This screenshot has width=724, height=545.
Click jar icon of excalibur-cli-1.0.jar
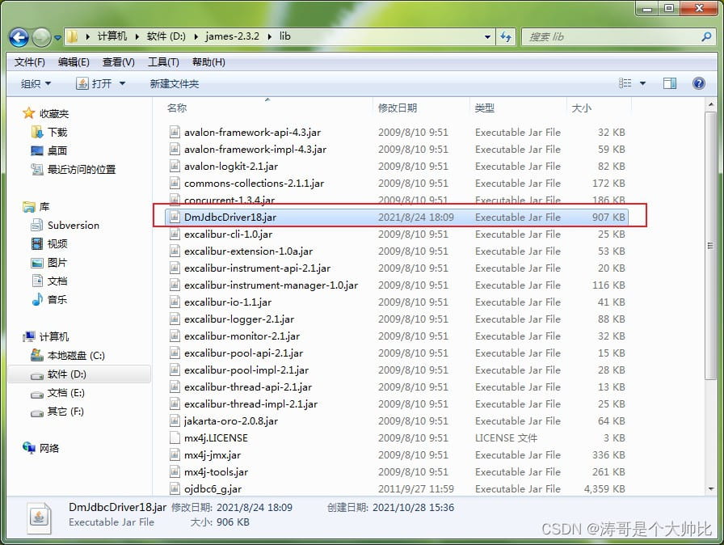point(175,234)
